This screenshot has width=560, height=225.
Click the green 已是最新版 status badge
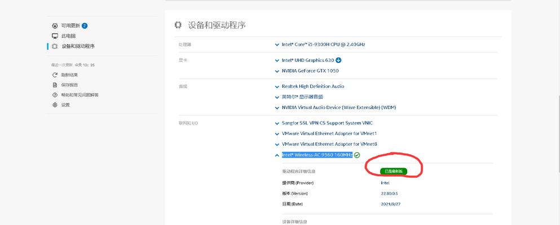coord(394,171)
